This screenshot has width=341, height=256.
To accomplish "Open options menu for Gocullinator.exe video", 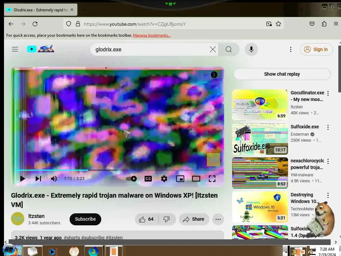I will point(328,93).
